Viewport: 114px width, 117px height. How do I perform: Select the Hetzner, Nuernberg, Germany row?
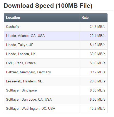56,72
